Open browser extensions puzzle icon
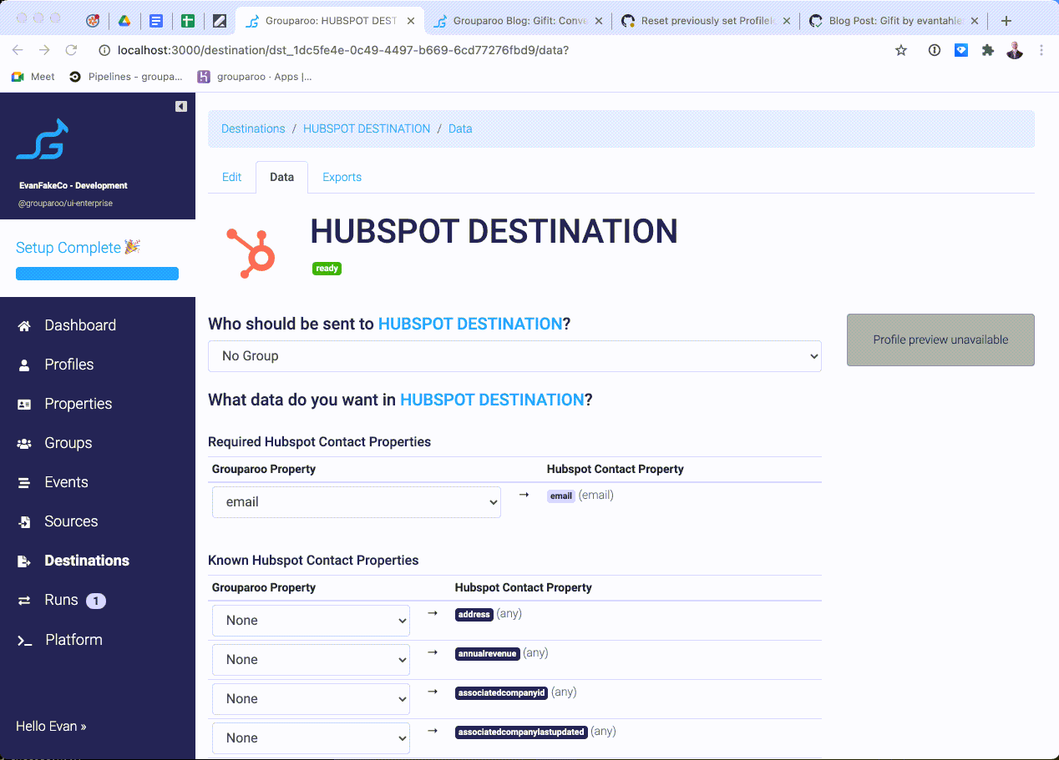1059x760 pixels. (x=988, y=50)
